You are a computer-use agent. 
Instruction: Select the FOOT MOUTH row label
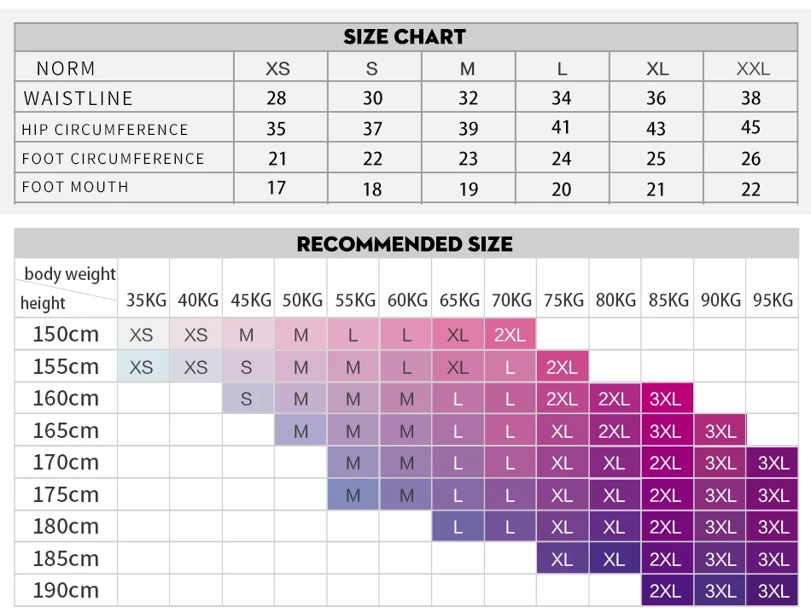75,187
